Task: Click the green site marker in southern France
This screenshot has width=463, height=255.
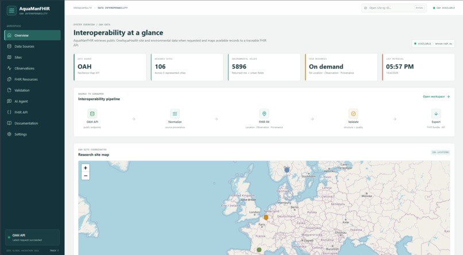Action: pyautogui.click(x=259, y=250)
